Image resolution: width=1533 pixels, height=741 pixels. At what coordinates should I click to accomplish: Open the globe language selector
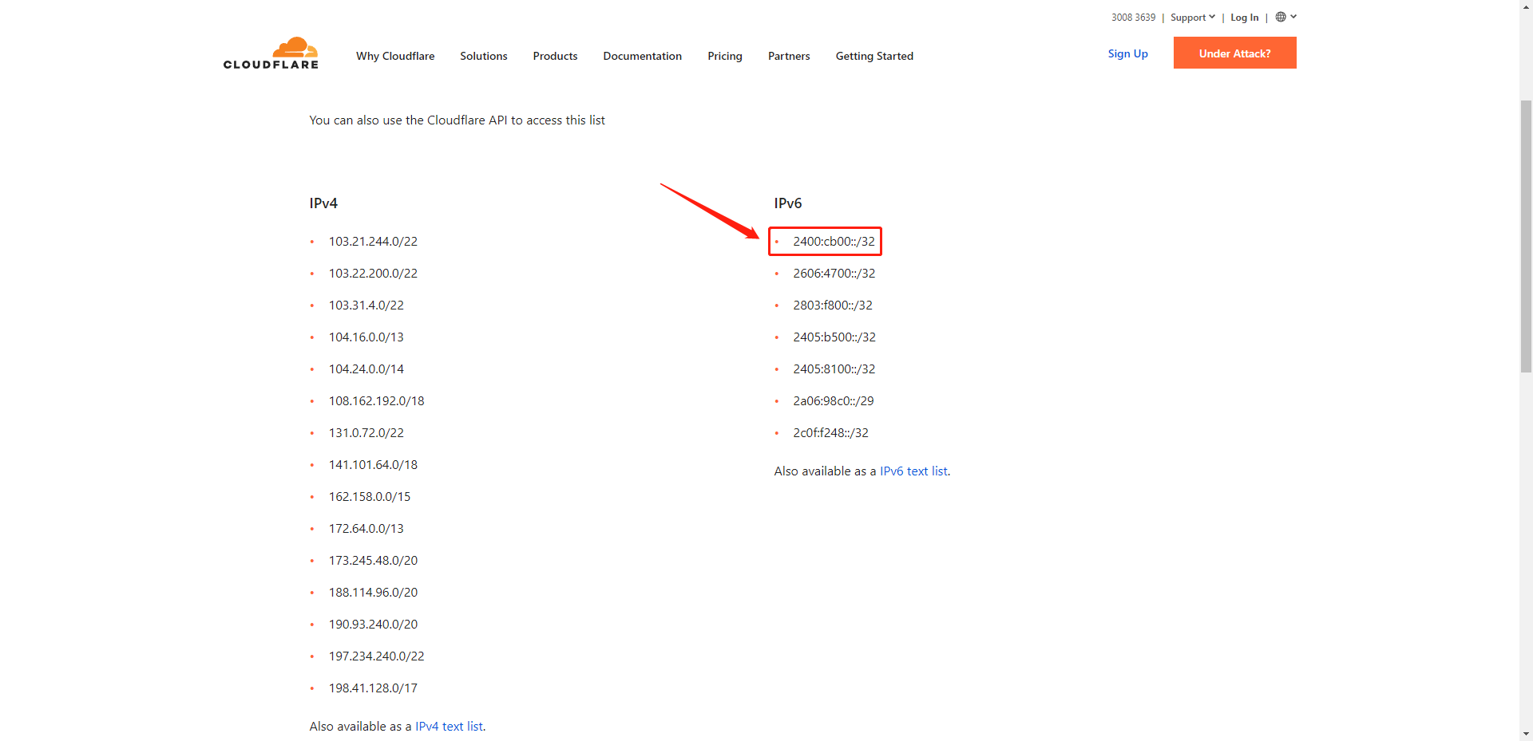tap(1285, 17)
